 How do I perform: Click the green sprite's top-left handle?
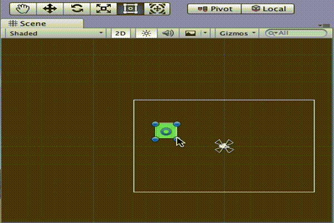click(x=155, y=124)
